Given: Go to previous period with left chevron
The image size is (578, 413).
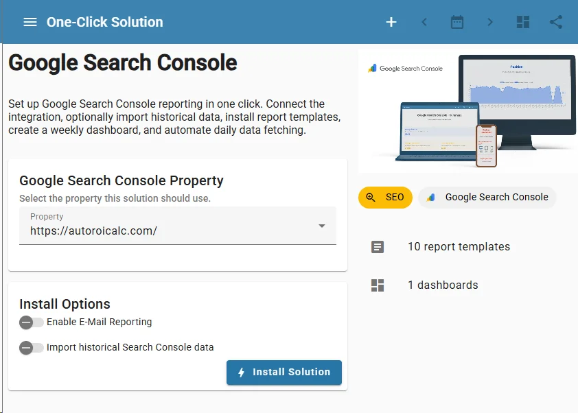Looking at the screenshot, I should [424, 22].
